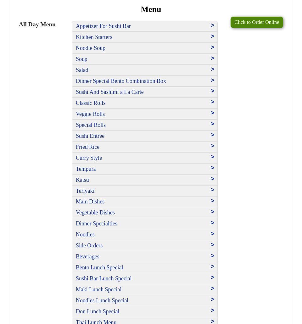Image resolution: width=302 pixels, height=324 pixels.
Task: Click the arrow next to Noodle Soup
Action: (x=212, y=47)
